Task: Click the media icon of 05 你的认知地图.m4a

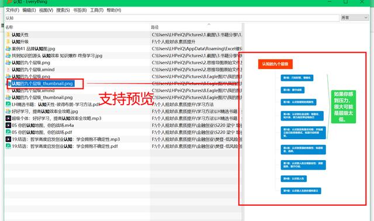Action: pos(8,125)
